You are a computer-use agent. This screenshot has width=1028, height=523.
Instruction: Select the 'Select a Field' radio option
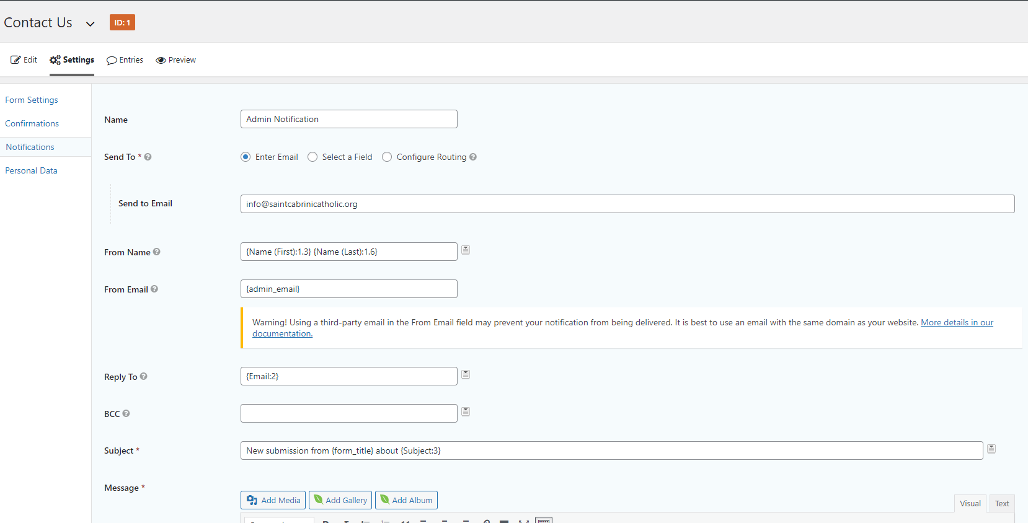coord(312,157)
